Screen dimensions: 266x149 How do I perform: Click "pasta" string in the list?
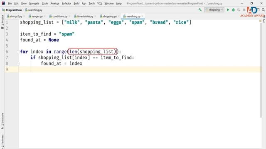(x=94, y=22)
